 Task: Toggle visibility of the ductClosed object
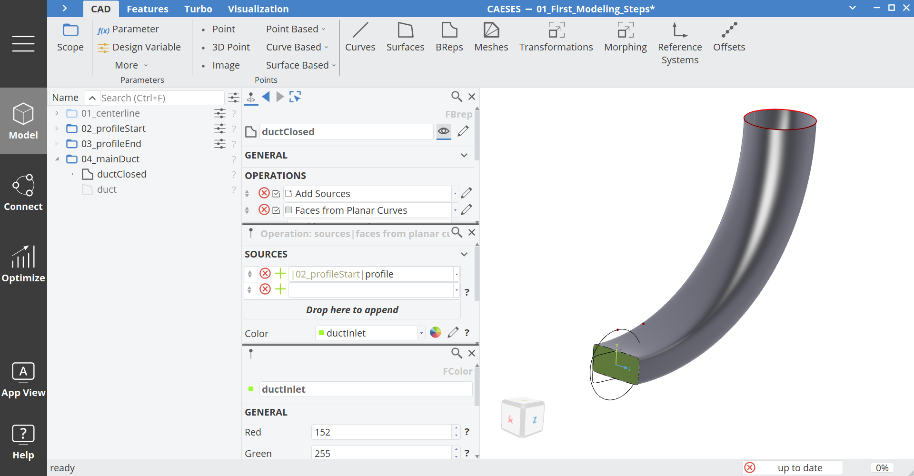coord(443,131)
